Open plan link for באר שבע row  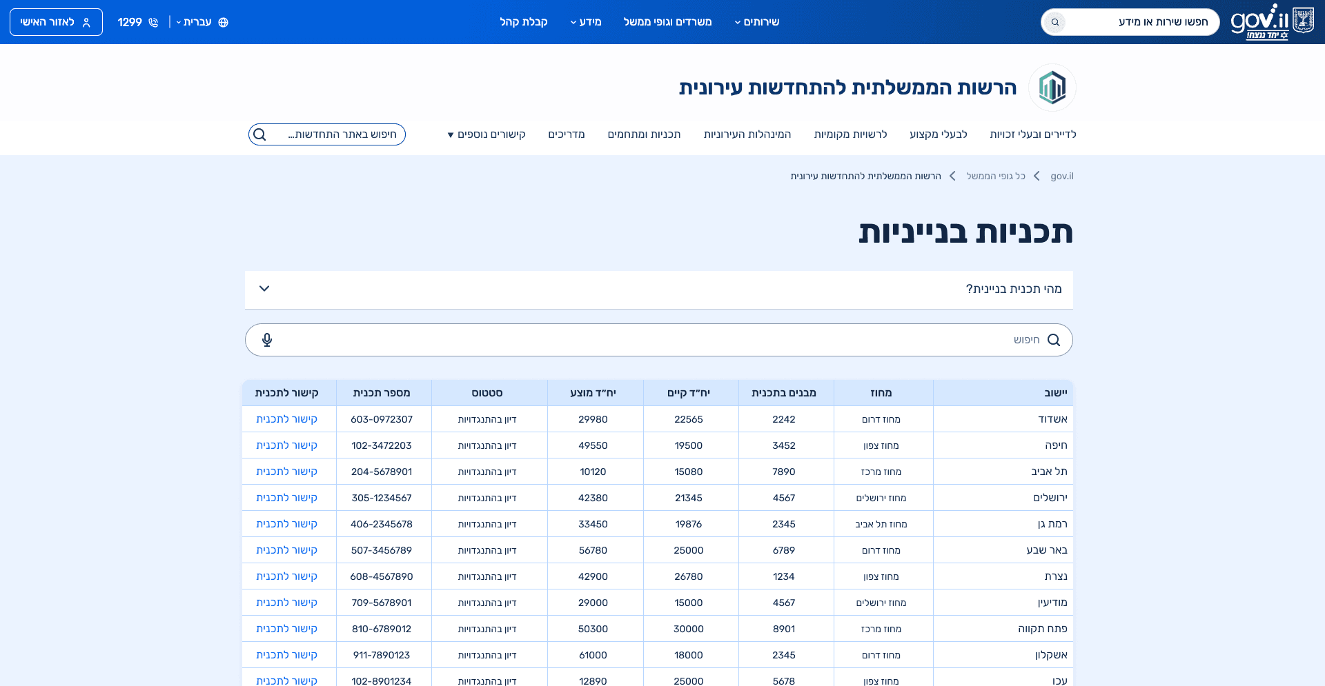pos(286,550)
